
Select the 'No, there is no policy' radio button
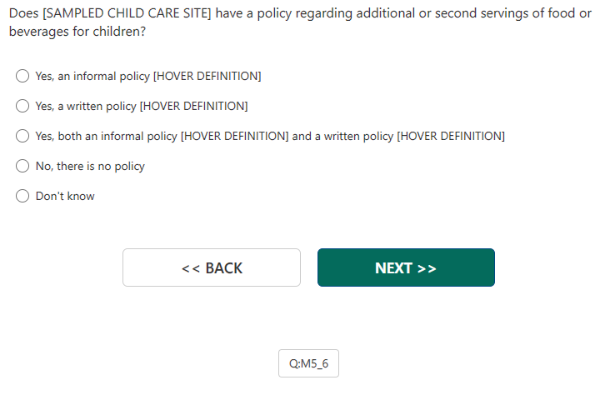[x=23, y=166]
